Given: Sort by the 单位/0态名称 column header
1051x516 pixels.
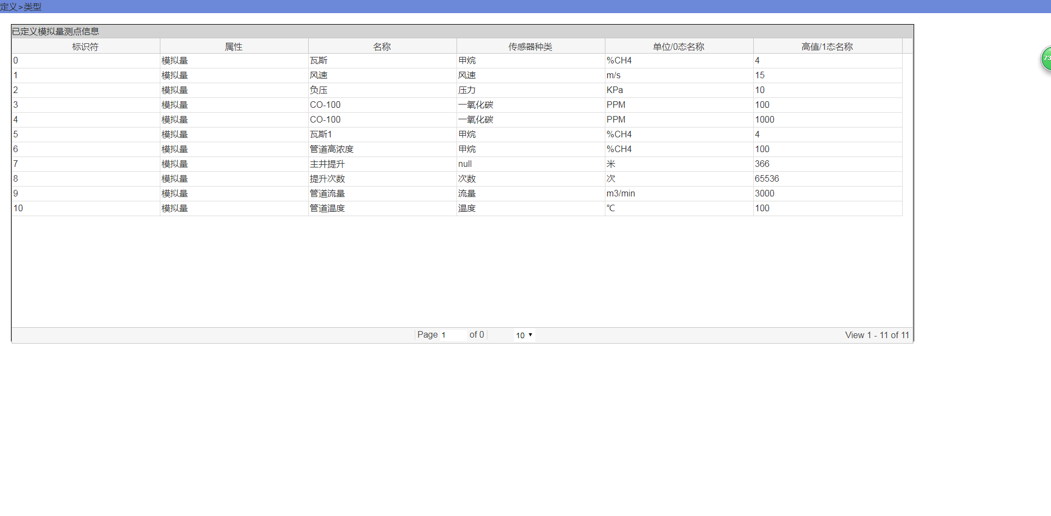Looking at the screenshot, I should click(679, 46).
